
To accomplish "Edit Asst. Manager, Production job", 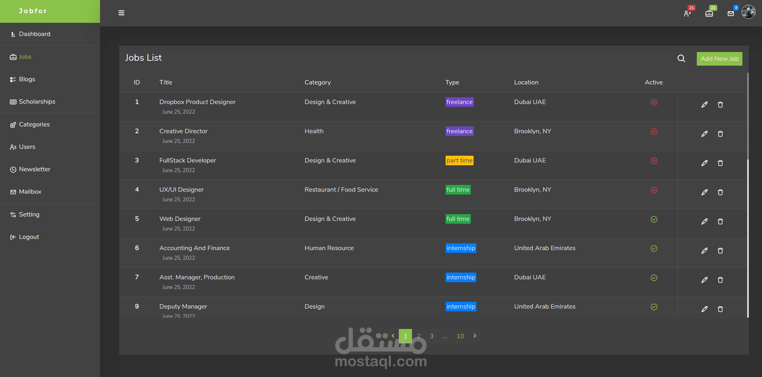I will 704,280.
